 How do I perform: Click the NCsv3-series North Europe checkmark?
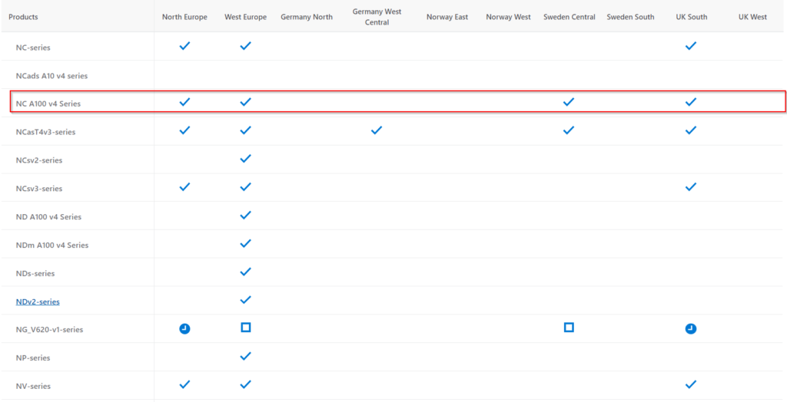point(184,187)
